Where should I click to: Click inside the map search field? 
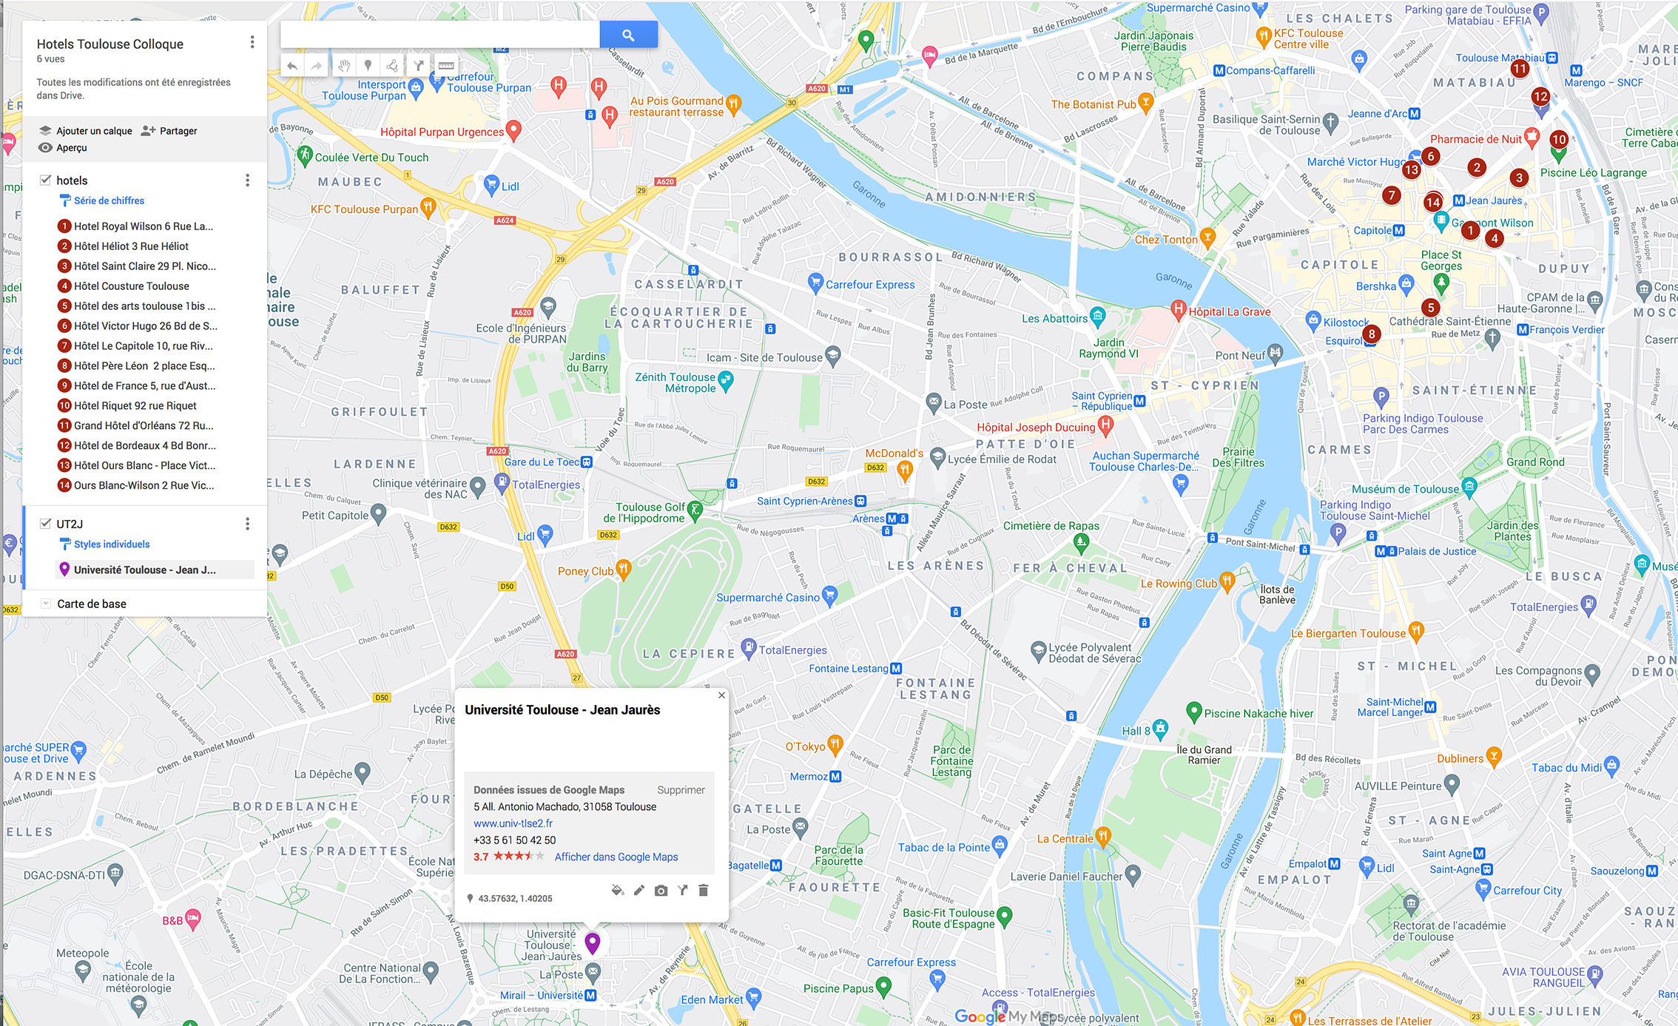tap(440, 35)
